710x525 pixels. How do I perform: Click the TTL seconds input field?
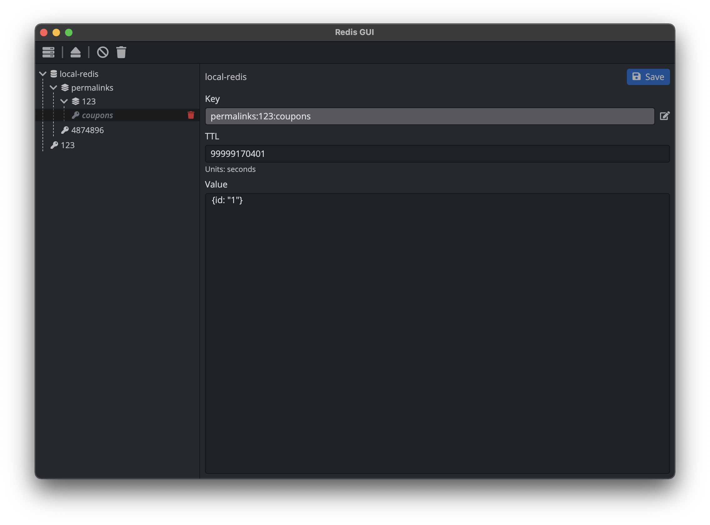[x=437, y=154]
